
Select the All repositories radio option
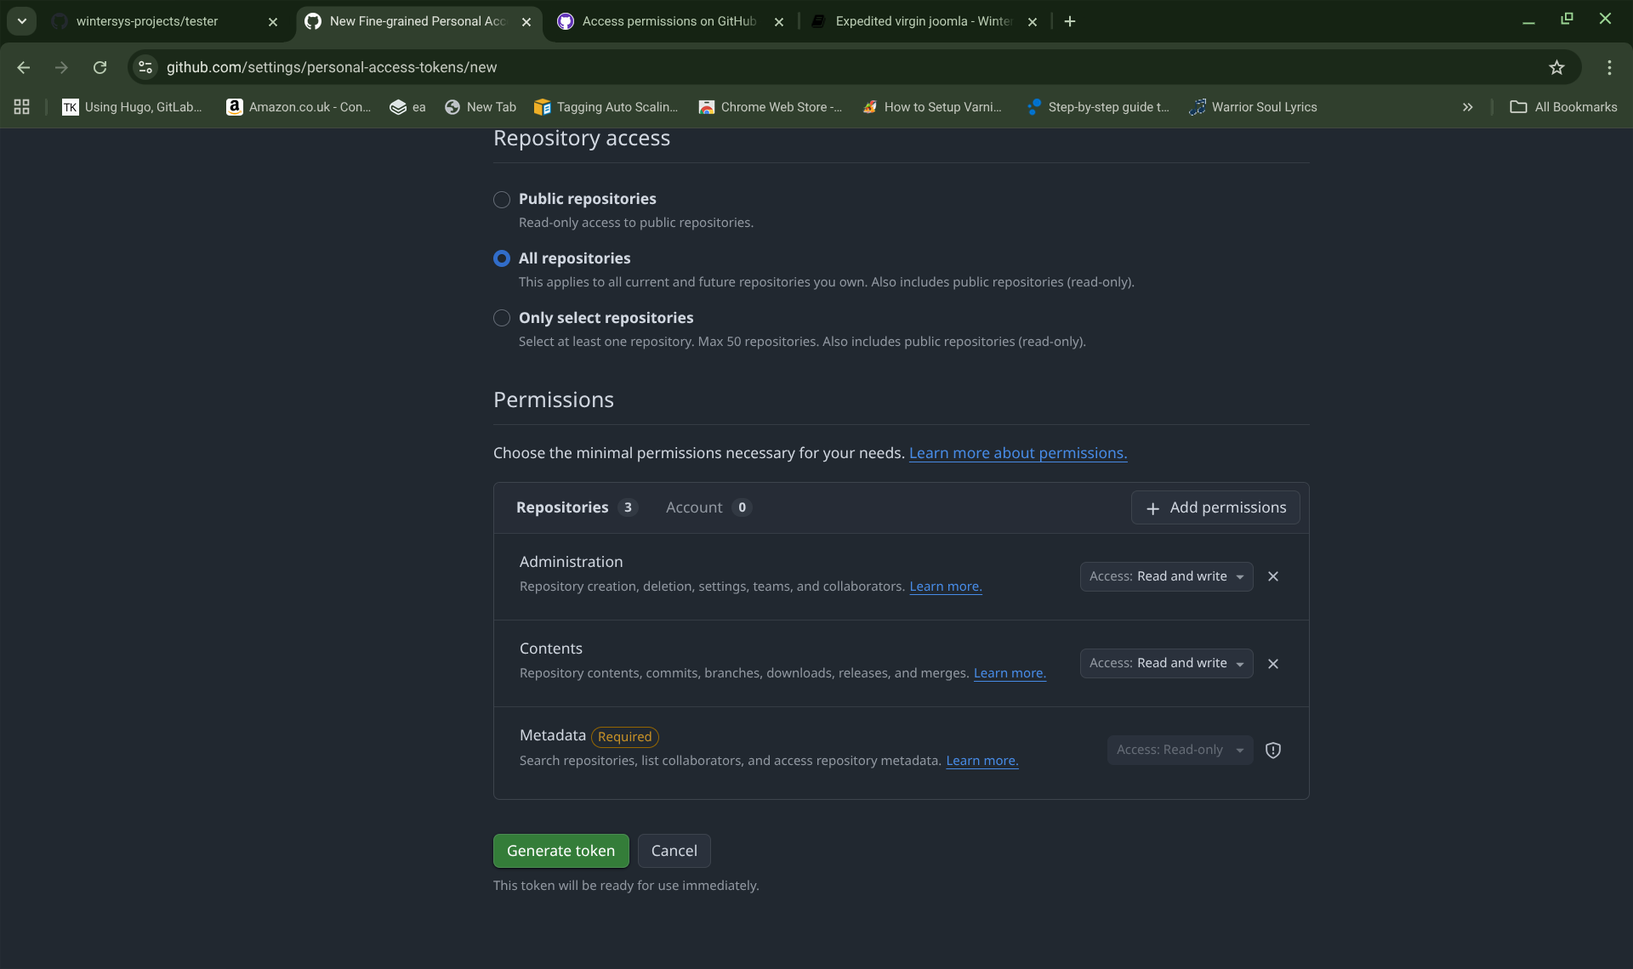502,258
